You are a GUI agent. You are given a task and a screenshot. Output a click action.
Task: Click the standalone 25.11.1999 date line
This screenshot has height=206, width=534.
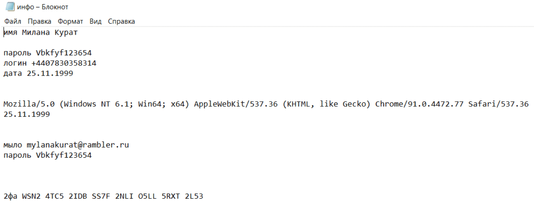(x=26, y=114)
